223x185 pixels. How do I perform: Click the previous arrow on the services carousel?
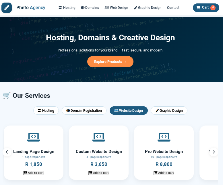[x=7, y=152]
